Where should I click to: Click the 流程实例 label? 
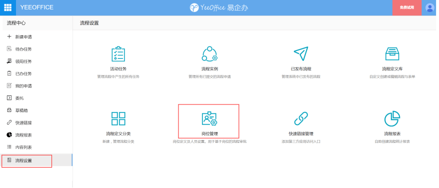[209, 69]
